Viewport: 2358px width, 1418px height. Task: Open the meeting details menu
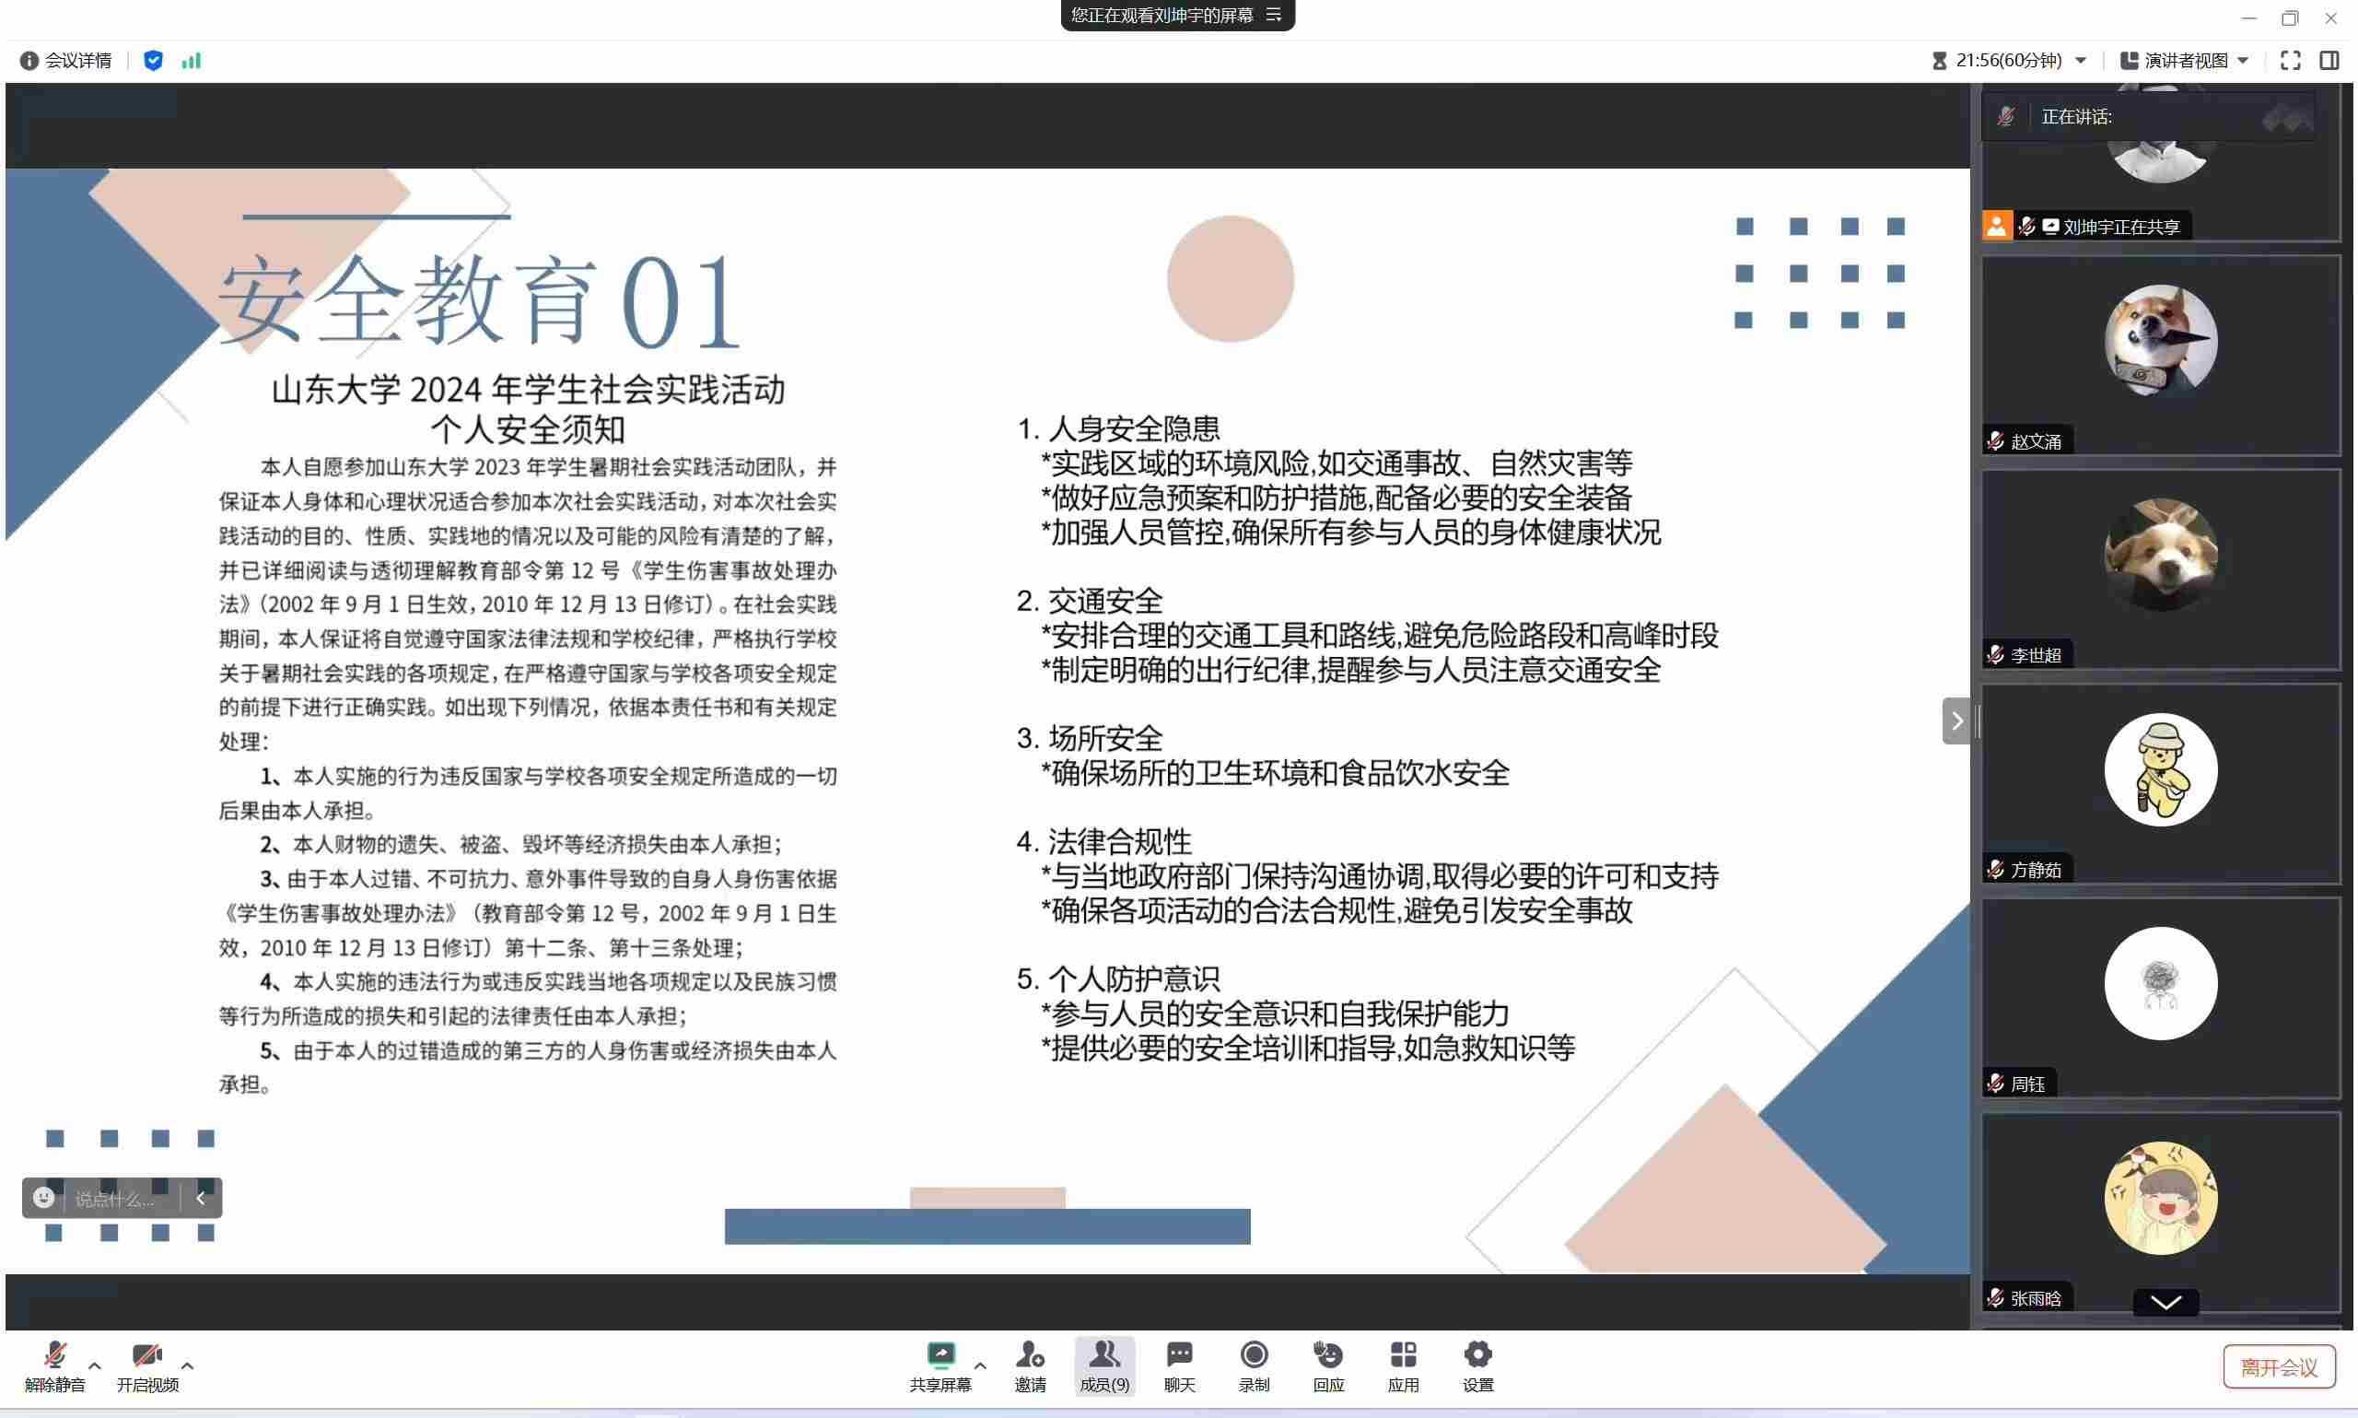coord(66,60)
